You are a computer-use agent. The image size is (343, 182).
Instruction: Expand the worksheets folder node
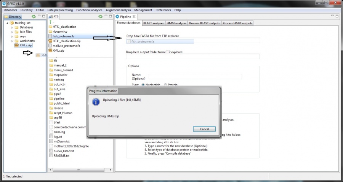[12, 41]
